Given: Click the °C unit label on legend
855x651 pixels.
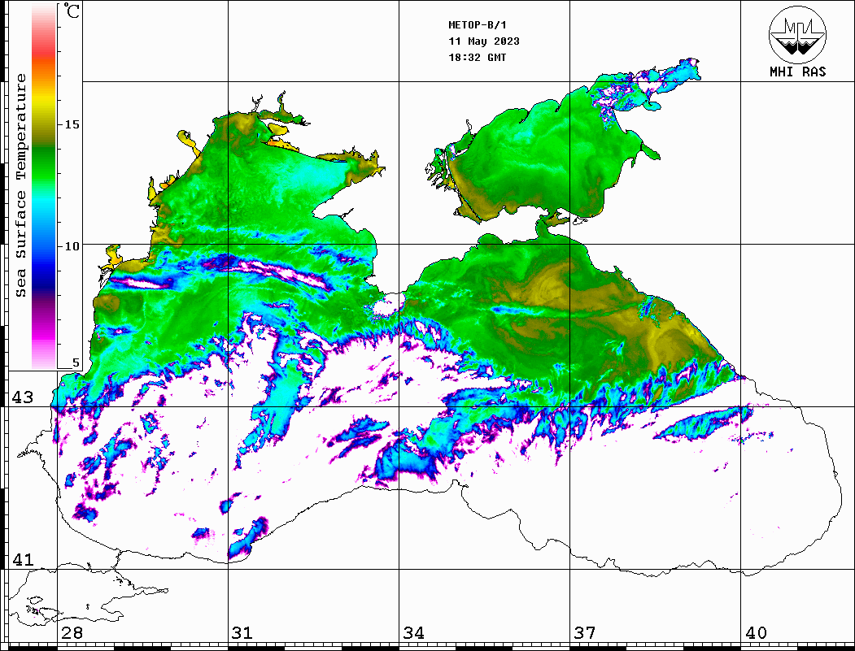Looking at the screenshot, I should [71, 10].
